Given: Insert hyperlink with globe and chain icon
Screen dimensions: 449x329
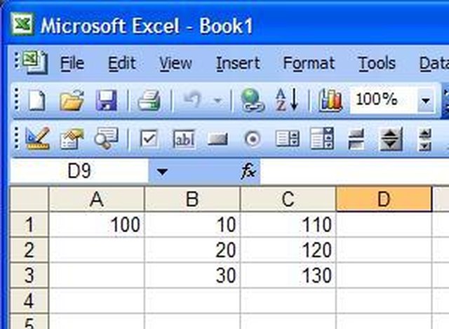Looking at the screenshot, I should click(252, 100).
